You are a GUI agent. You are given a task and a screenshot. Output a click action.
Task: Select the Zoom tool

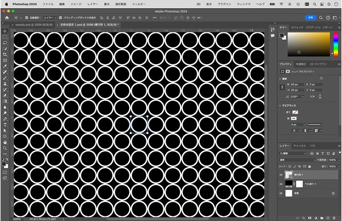(x=5, y=148)
